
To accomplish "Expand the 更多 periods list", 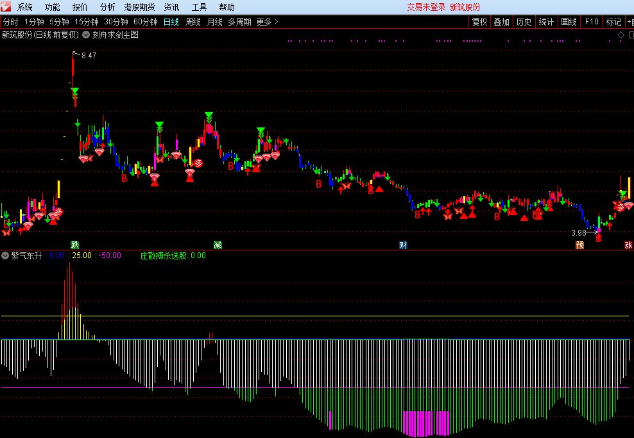I will tap(267, 22).
